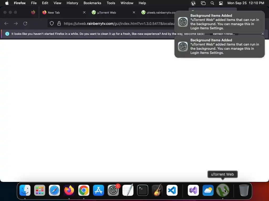
Task: Open the File menu
Action: coord(34,3)
